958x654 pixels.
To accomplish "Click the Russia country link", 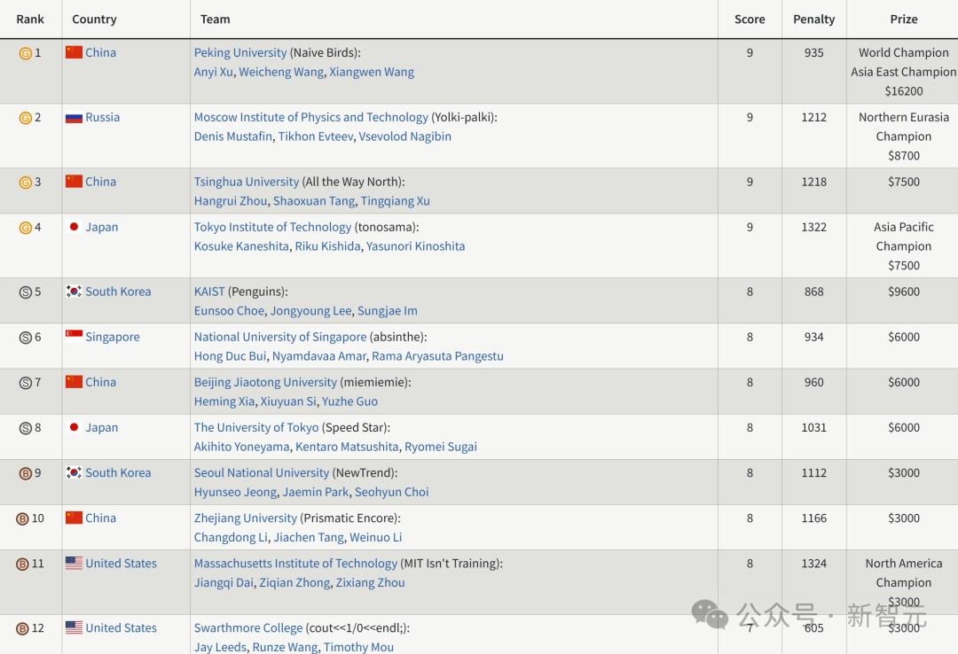I will tap(103, 117).
